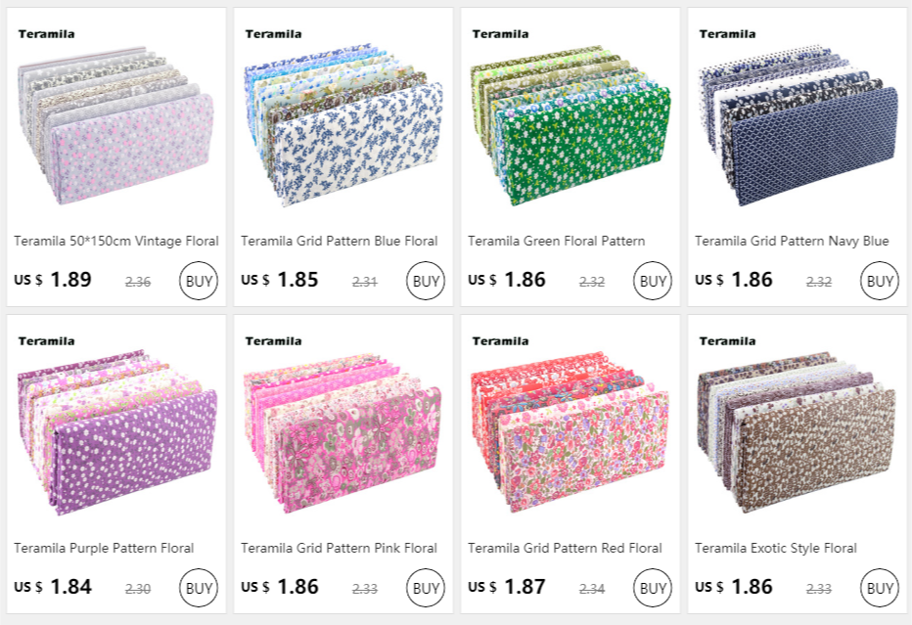Image resolution: width=912 pixels, height=625 pixels.
Task: Open the pink floral fabric bundle image
Action: tap(343, 432)
